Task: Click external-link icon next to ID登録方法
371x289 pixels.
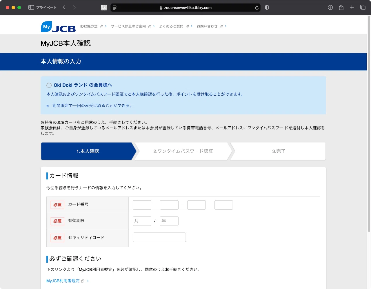Action: click(x=101, y=27)
